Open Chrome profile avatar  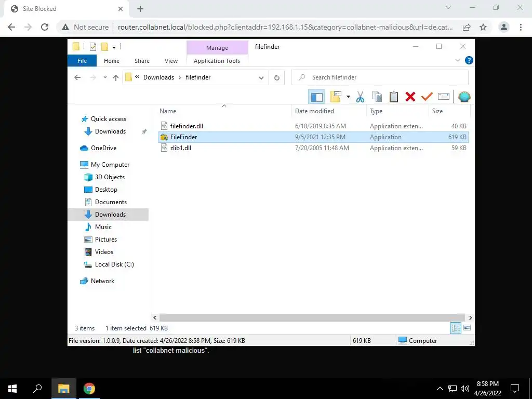tap(504, 27)
